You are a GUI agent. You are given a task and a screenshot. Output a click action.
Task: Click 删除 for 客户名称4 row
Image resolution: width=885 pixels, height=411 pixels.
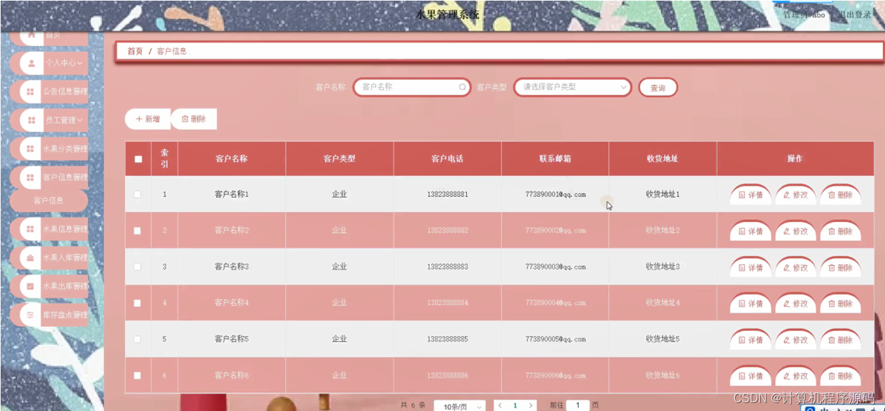tap(840, 304)
